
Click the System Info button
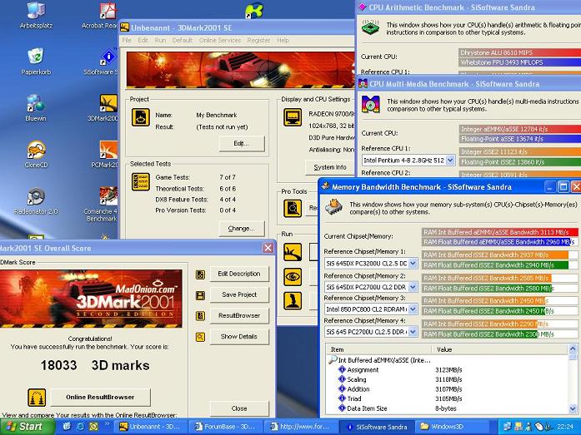pyautogui.click(x=329, y=167)
